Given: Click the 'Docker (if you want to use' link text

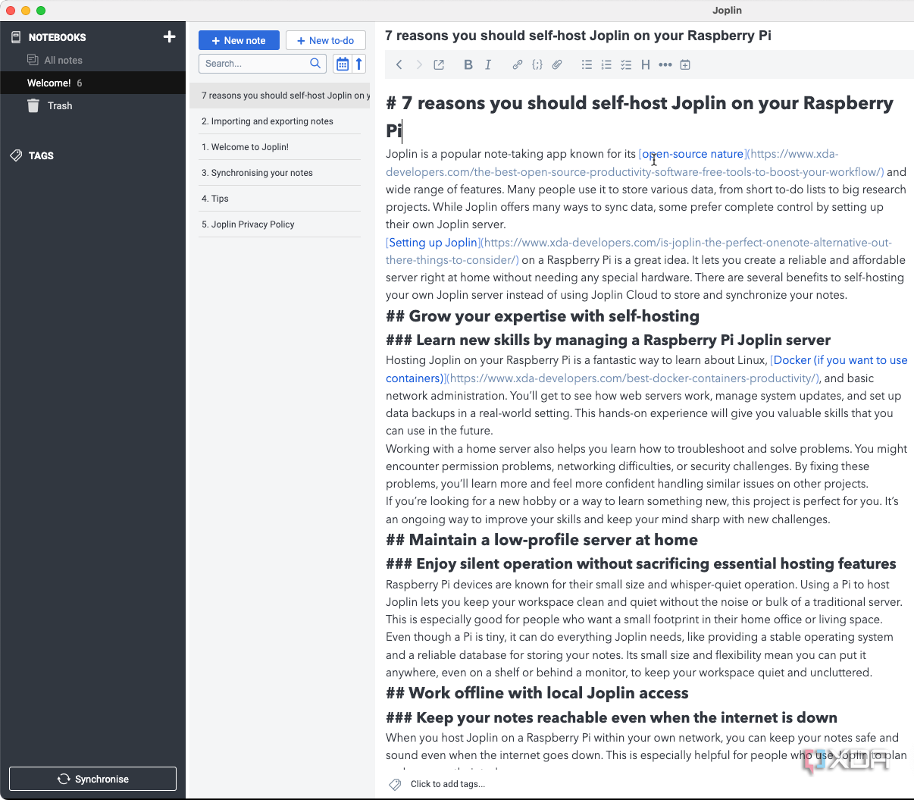Looking at the screenshot, I should point(840,360).
